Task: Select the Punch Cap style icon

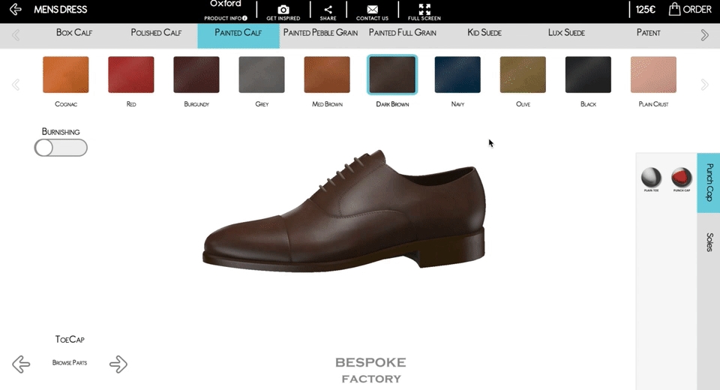Action: 681,178
